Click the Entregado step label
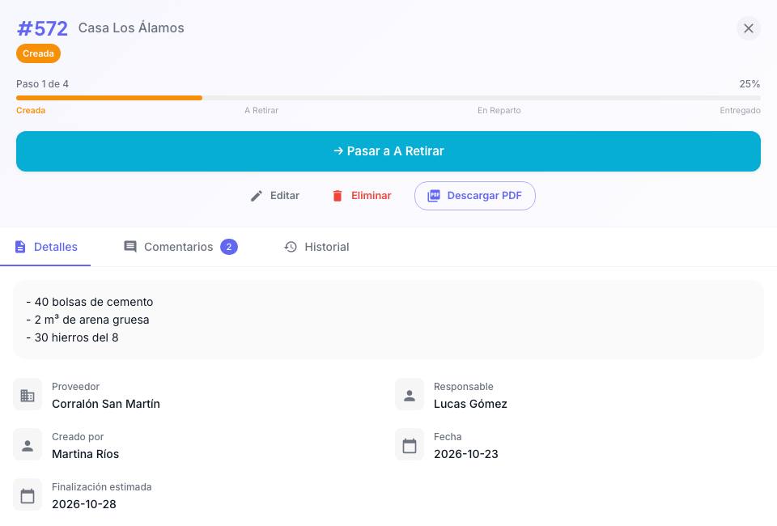The height and width of the screenshot is (526, 777). (x=740, y=110)
